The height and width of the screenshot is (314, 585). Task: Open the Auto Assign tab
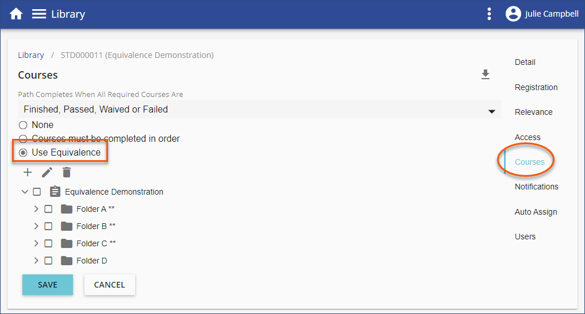[x=536, y=212]
